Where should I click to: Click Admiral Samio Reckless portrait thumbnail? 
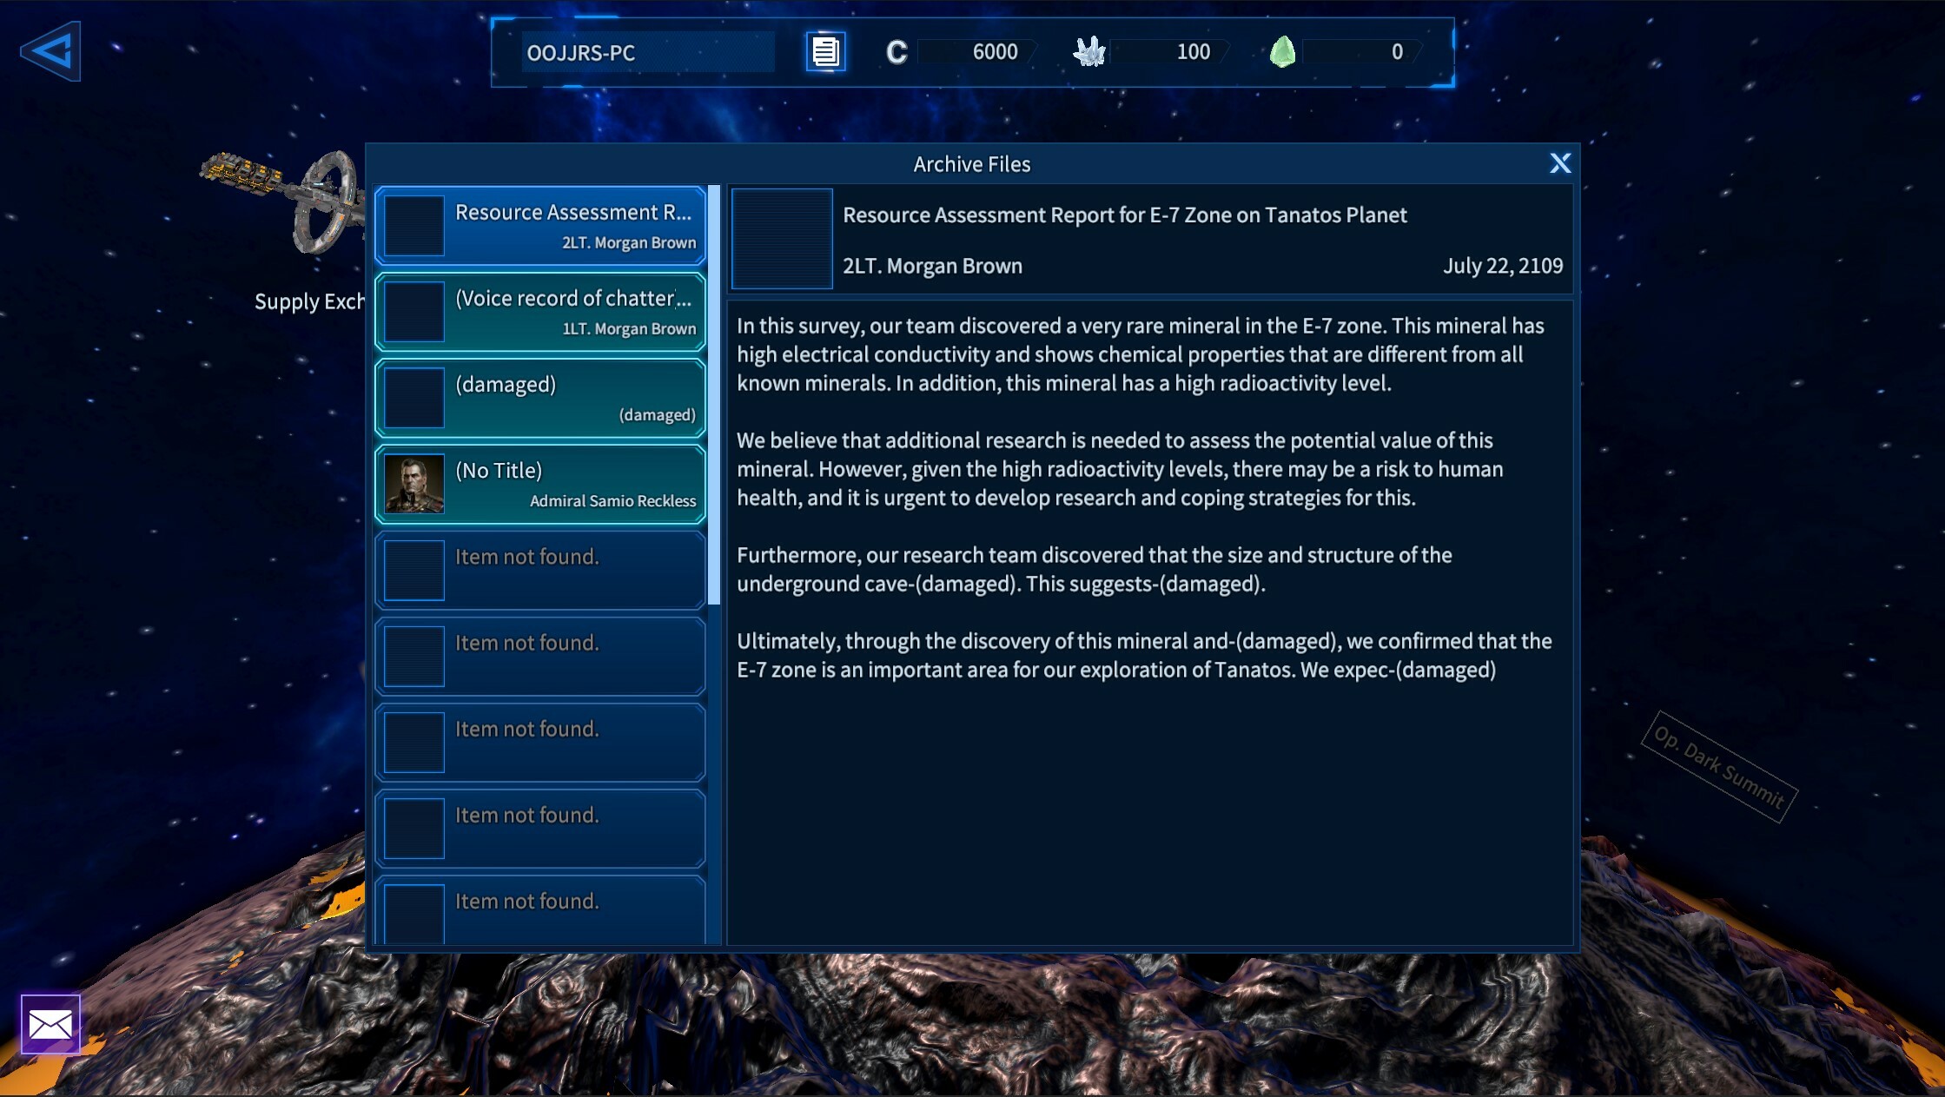click(x=414, y=484)
